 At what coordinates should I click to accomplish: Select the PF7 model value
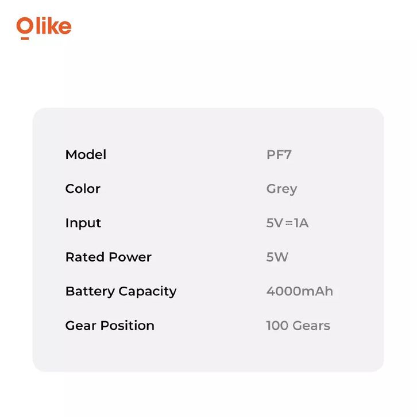279,155
